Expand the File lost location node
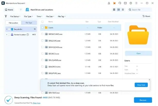 [x=7, y=35]
